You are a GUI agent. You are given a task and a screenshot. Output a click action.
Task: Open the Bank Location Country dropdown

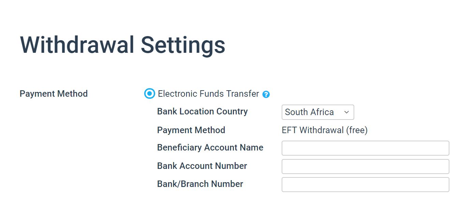(318, 112)
